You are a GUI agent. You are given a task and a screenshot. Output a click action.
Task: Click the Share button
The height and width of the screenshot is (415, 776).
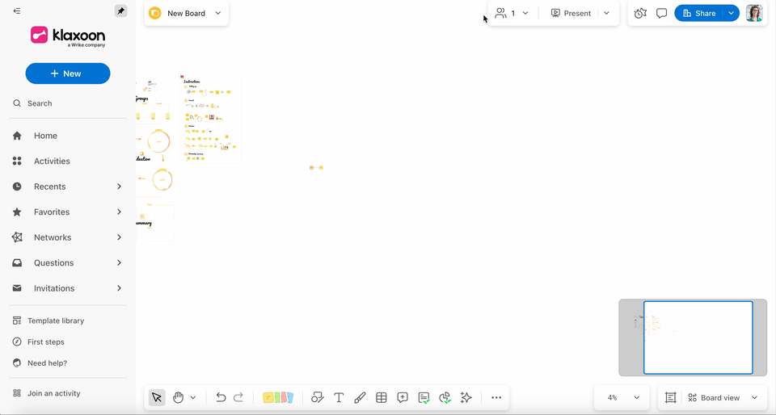point(699,14)
